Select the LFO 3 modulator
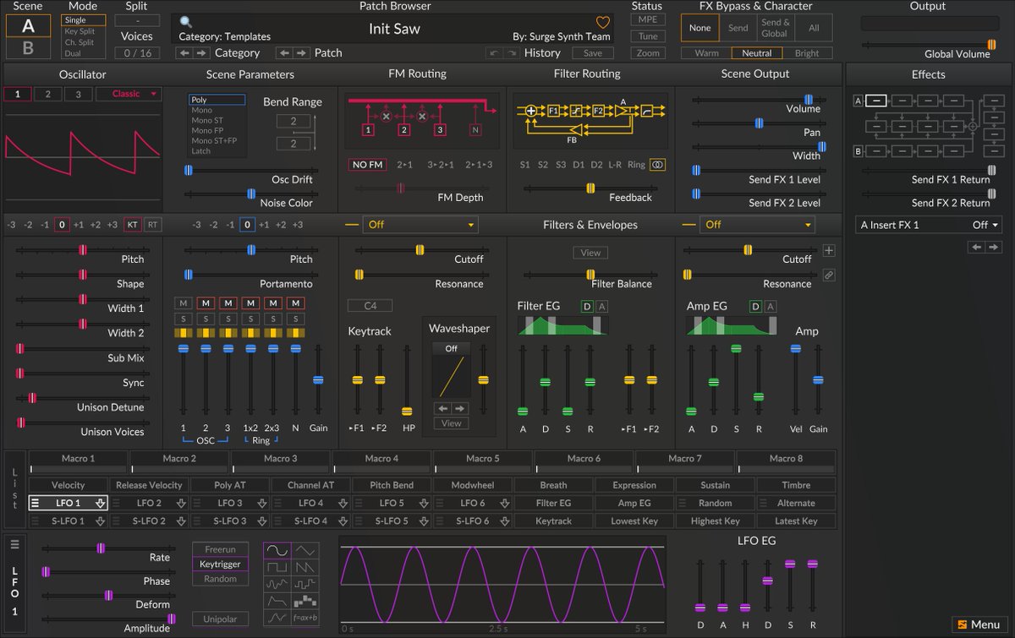The image size is (1015, 638). point(230,503)
